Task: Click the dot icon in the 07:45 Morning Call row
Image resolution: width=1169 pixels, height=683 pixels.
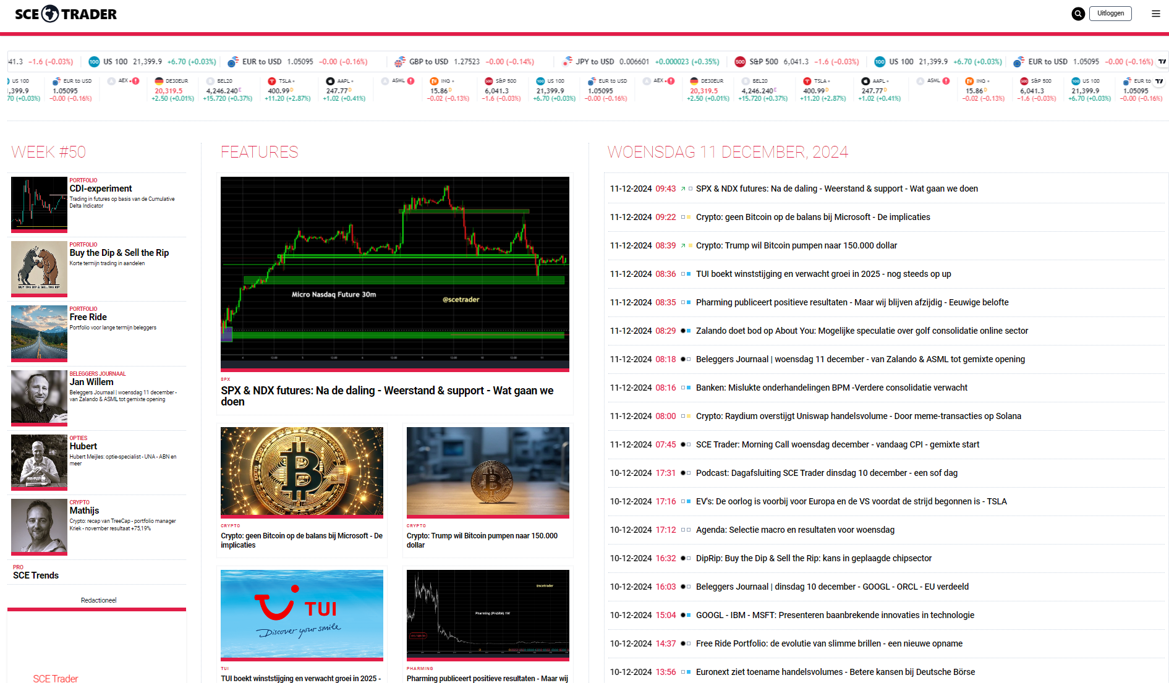Action: click(x=683, y=445)
